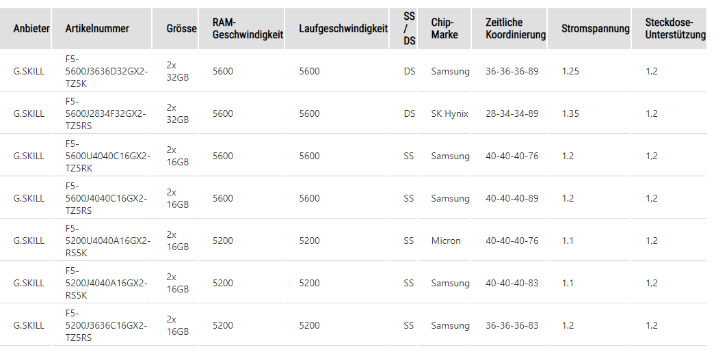Click the Stromspannung column header
Viewport: 716px width, 356px height.
[595, 29]
